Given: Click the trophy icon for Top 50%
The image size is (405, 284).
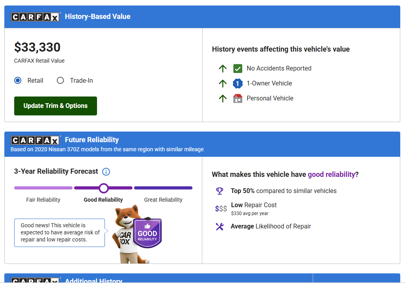Looking at the screenshot, I should (220, 191).
